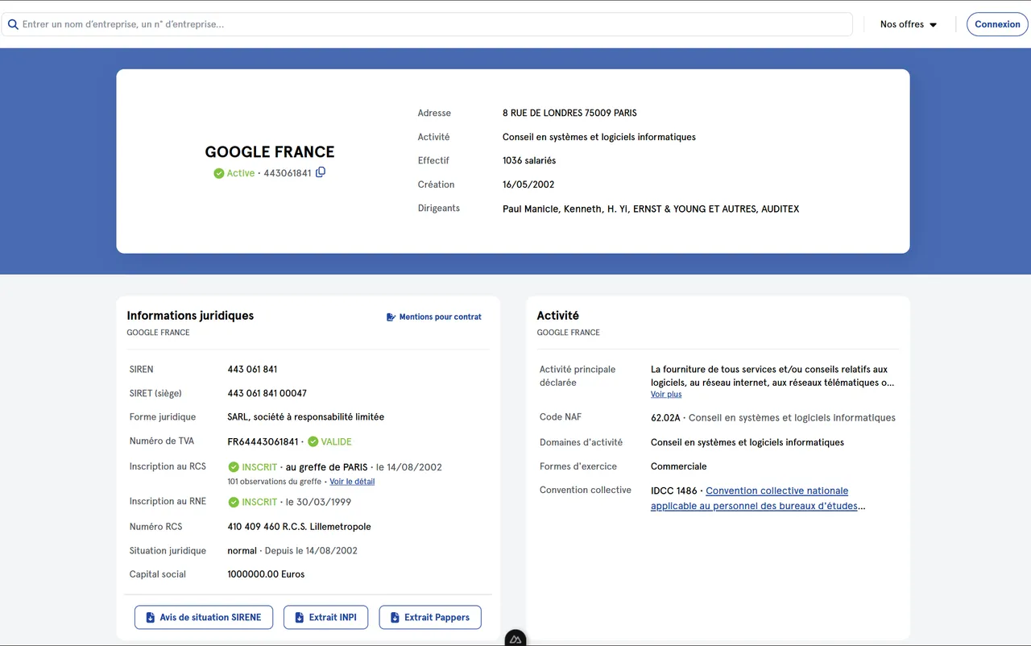Click the Connexion button

click(997, 24)
